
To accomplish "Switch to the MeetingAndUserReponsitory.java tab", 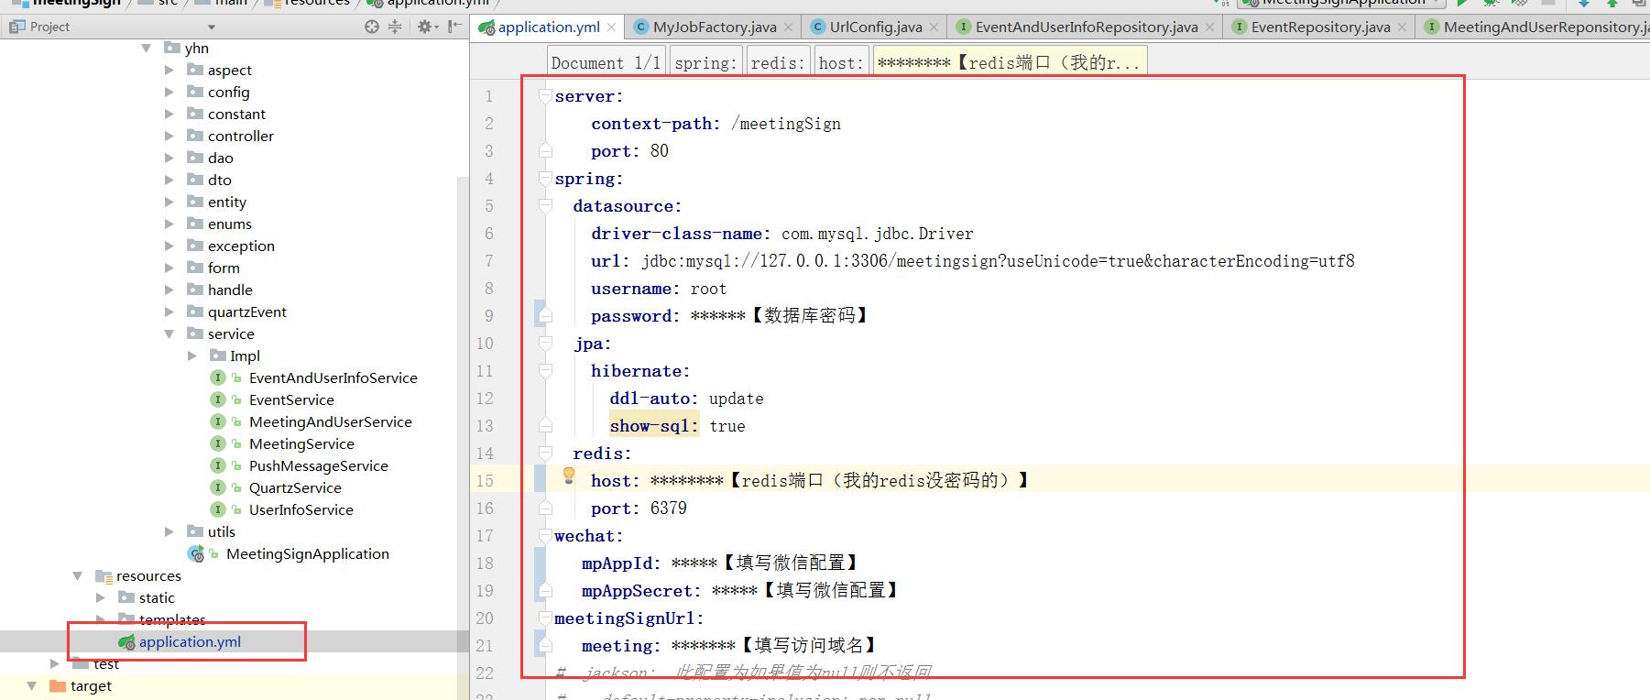I will click(x=1535, y=27).
